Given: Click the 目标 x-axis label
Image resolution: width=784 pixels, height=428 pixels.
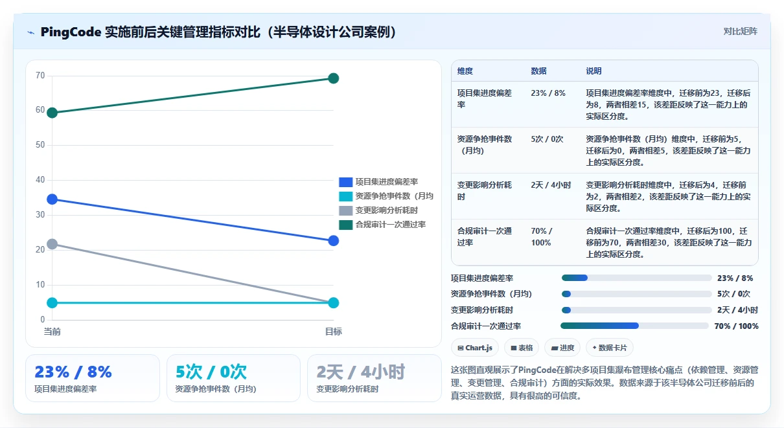Looking at the screenshot, I should pyautogui.click(x=333, y=332).
